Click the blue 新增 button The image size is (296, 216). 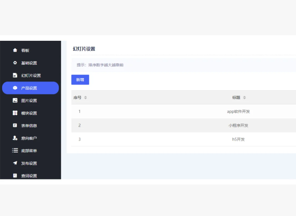tap(80, 80)
